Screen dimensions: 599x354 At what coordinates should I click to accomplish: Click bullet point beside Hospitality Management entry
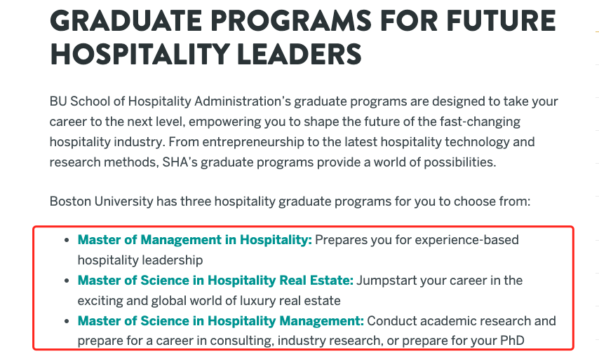tap(67, 321)
